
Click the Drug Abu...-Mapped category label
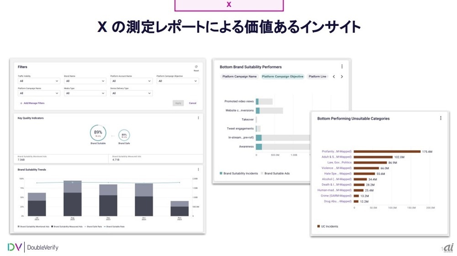(x=338, y=201)
